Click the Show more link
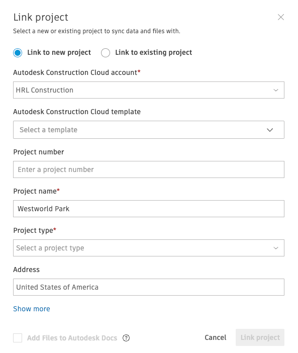The height and width of the screenshot is (353, 298). click(32, 309)
